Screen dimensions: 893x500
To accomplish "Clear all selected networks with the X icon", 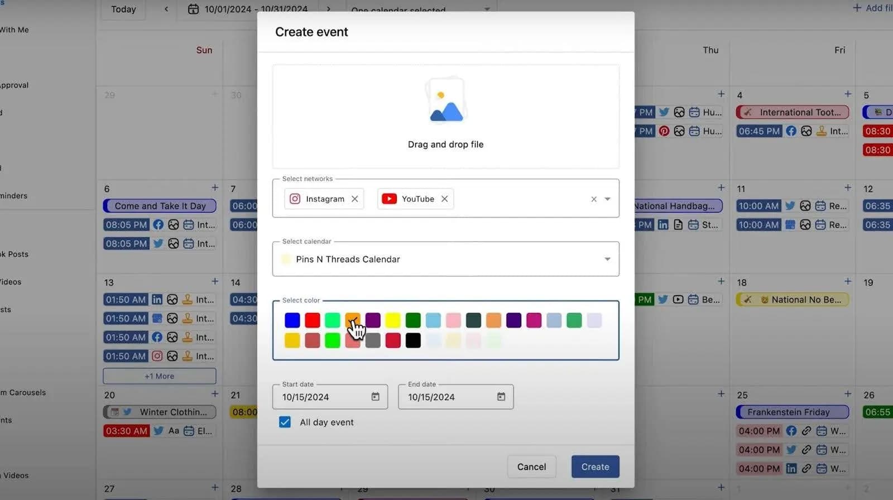I will 594,199.
